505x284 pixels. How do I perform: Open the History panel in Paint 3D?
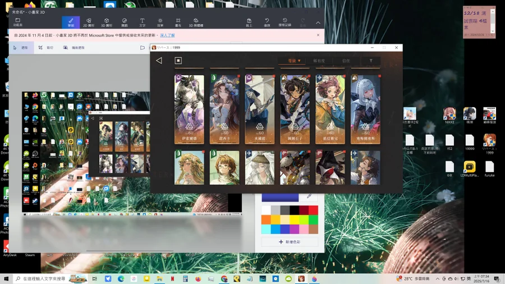(284, 22)
